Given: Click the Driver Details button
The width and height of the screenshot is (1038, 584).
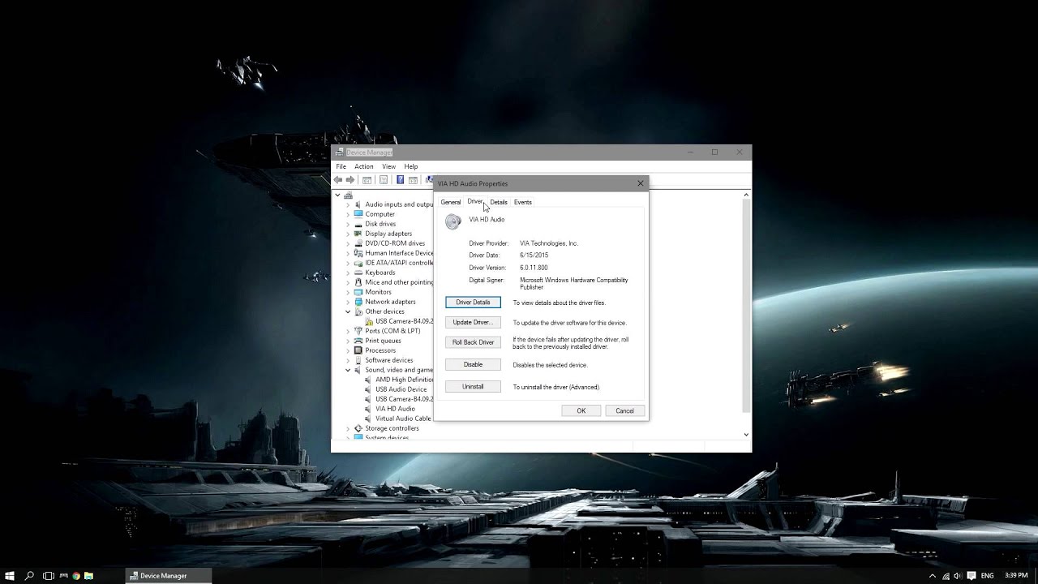Looking at the screenshot, I should 473,303.
